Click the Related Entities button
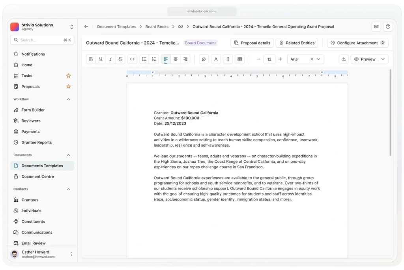 (297, 43)
